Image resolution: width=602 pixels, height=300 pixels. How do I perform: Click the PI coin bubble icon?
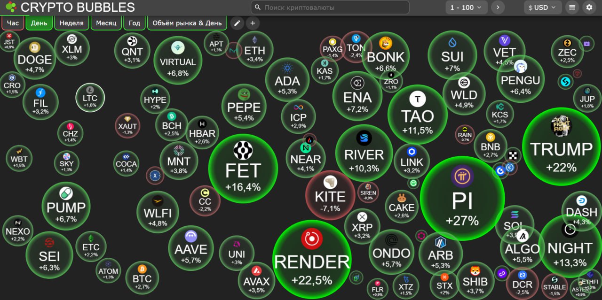tap(462, 177)
